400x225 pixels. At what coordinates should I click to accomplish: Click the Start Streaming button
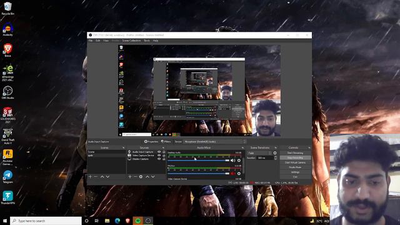(295, 153)
